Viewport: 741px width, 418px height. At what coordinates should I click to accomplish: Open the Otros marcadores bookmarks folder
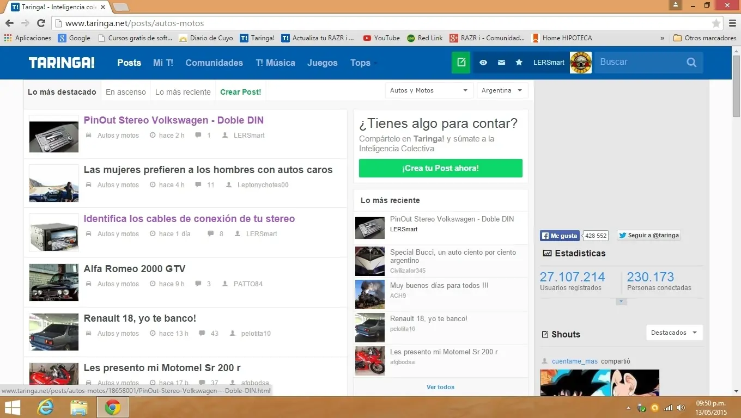point(705,38)
